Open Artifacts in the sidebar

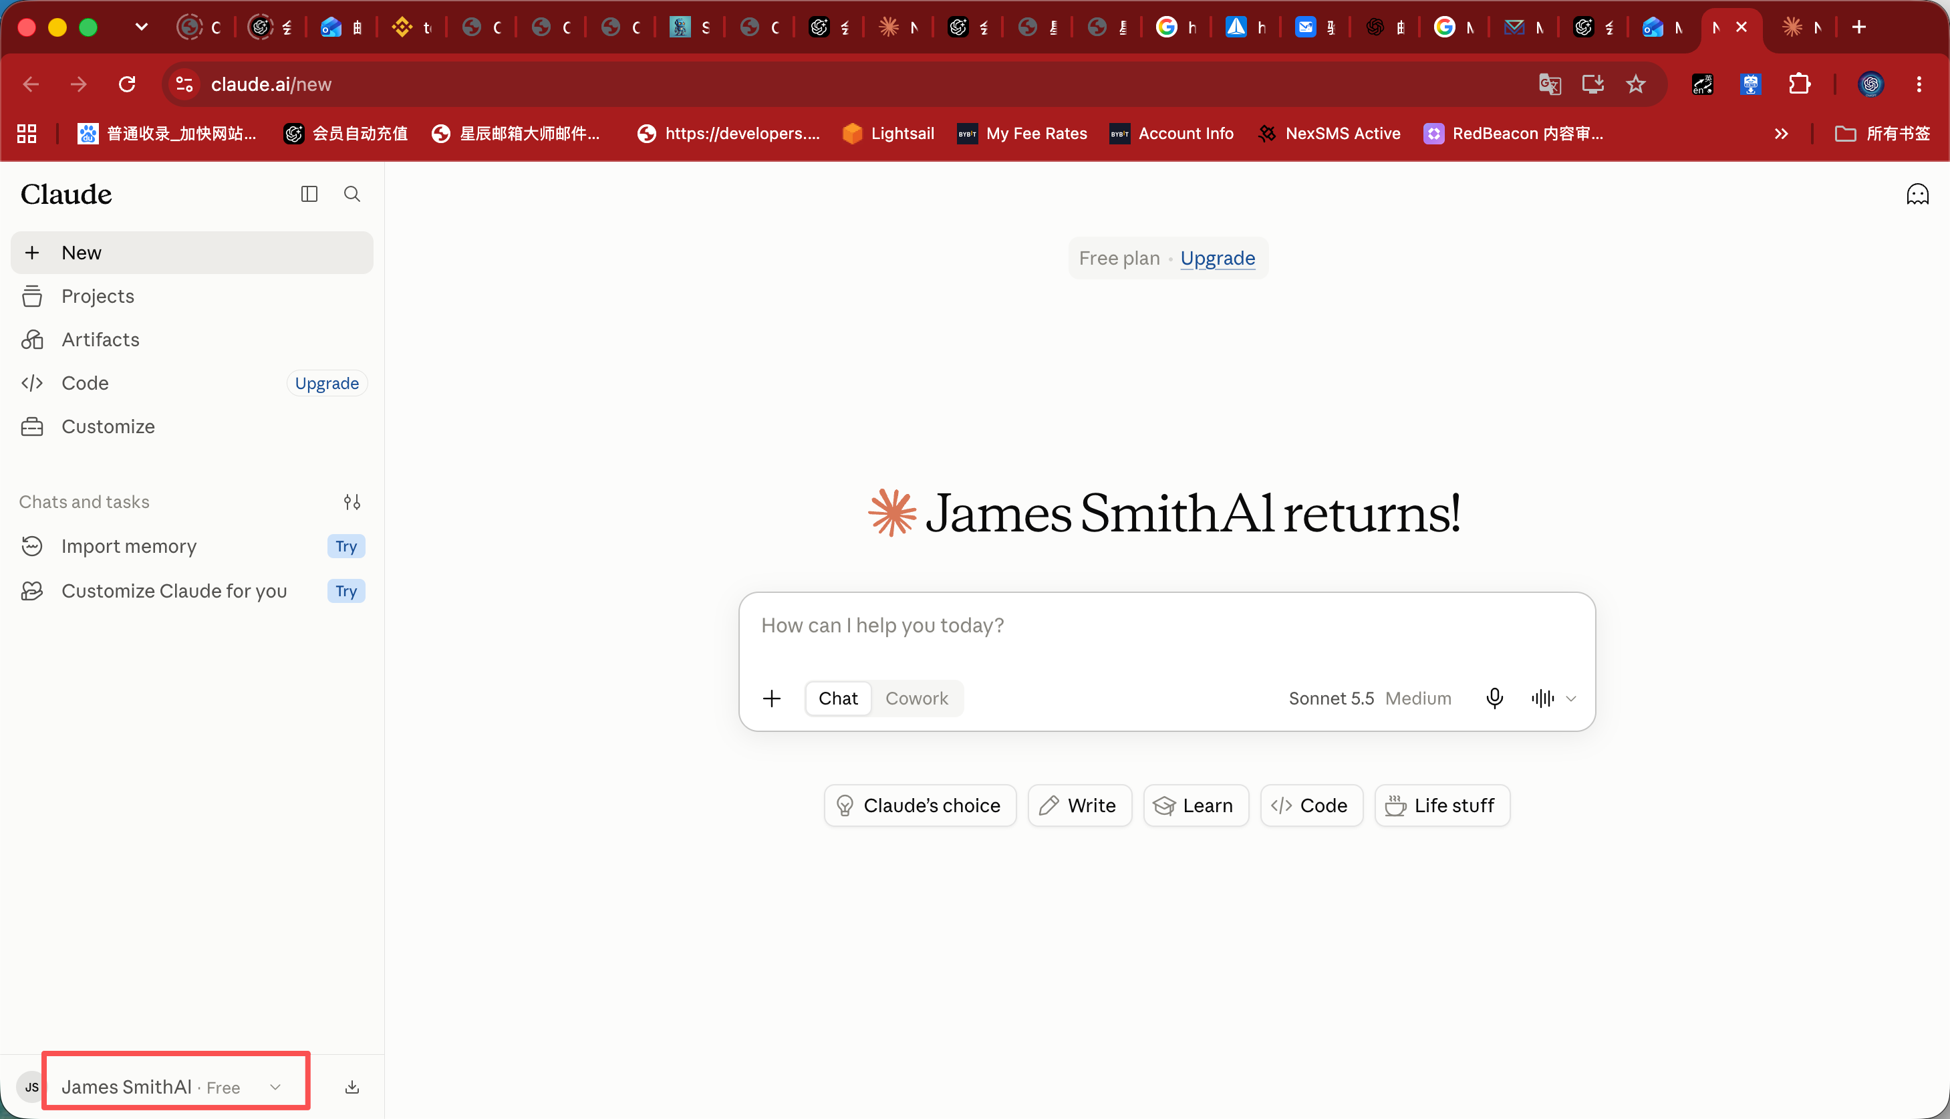pos(192,340)
